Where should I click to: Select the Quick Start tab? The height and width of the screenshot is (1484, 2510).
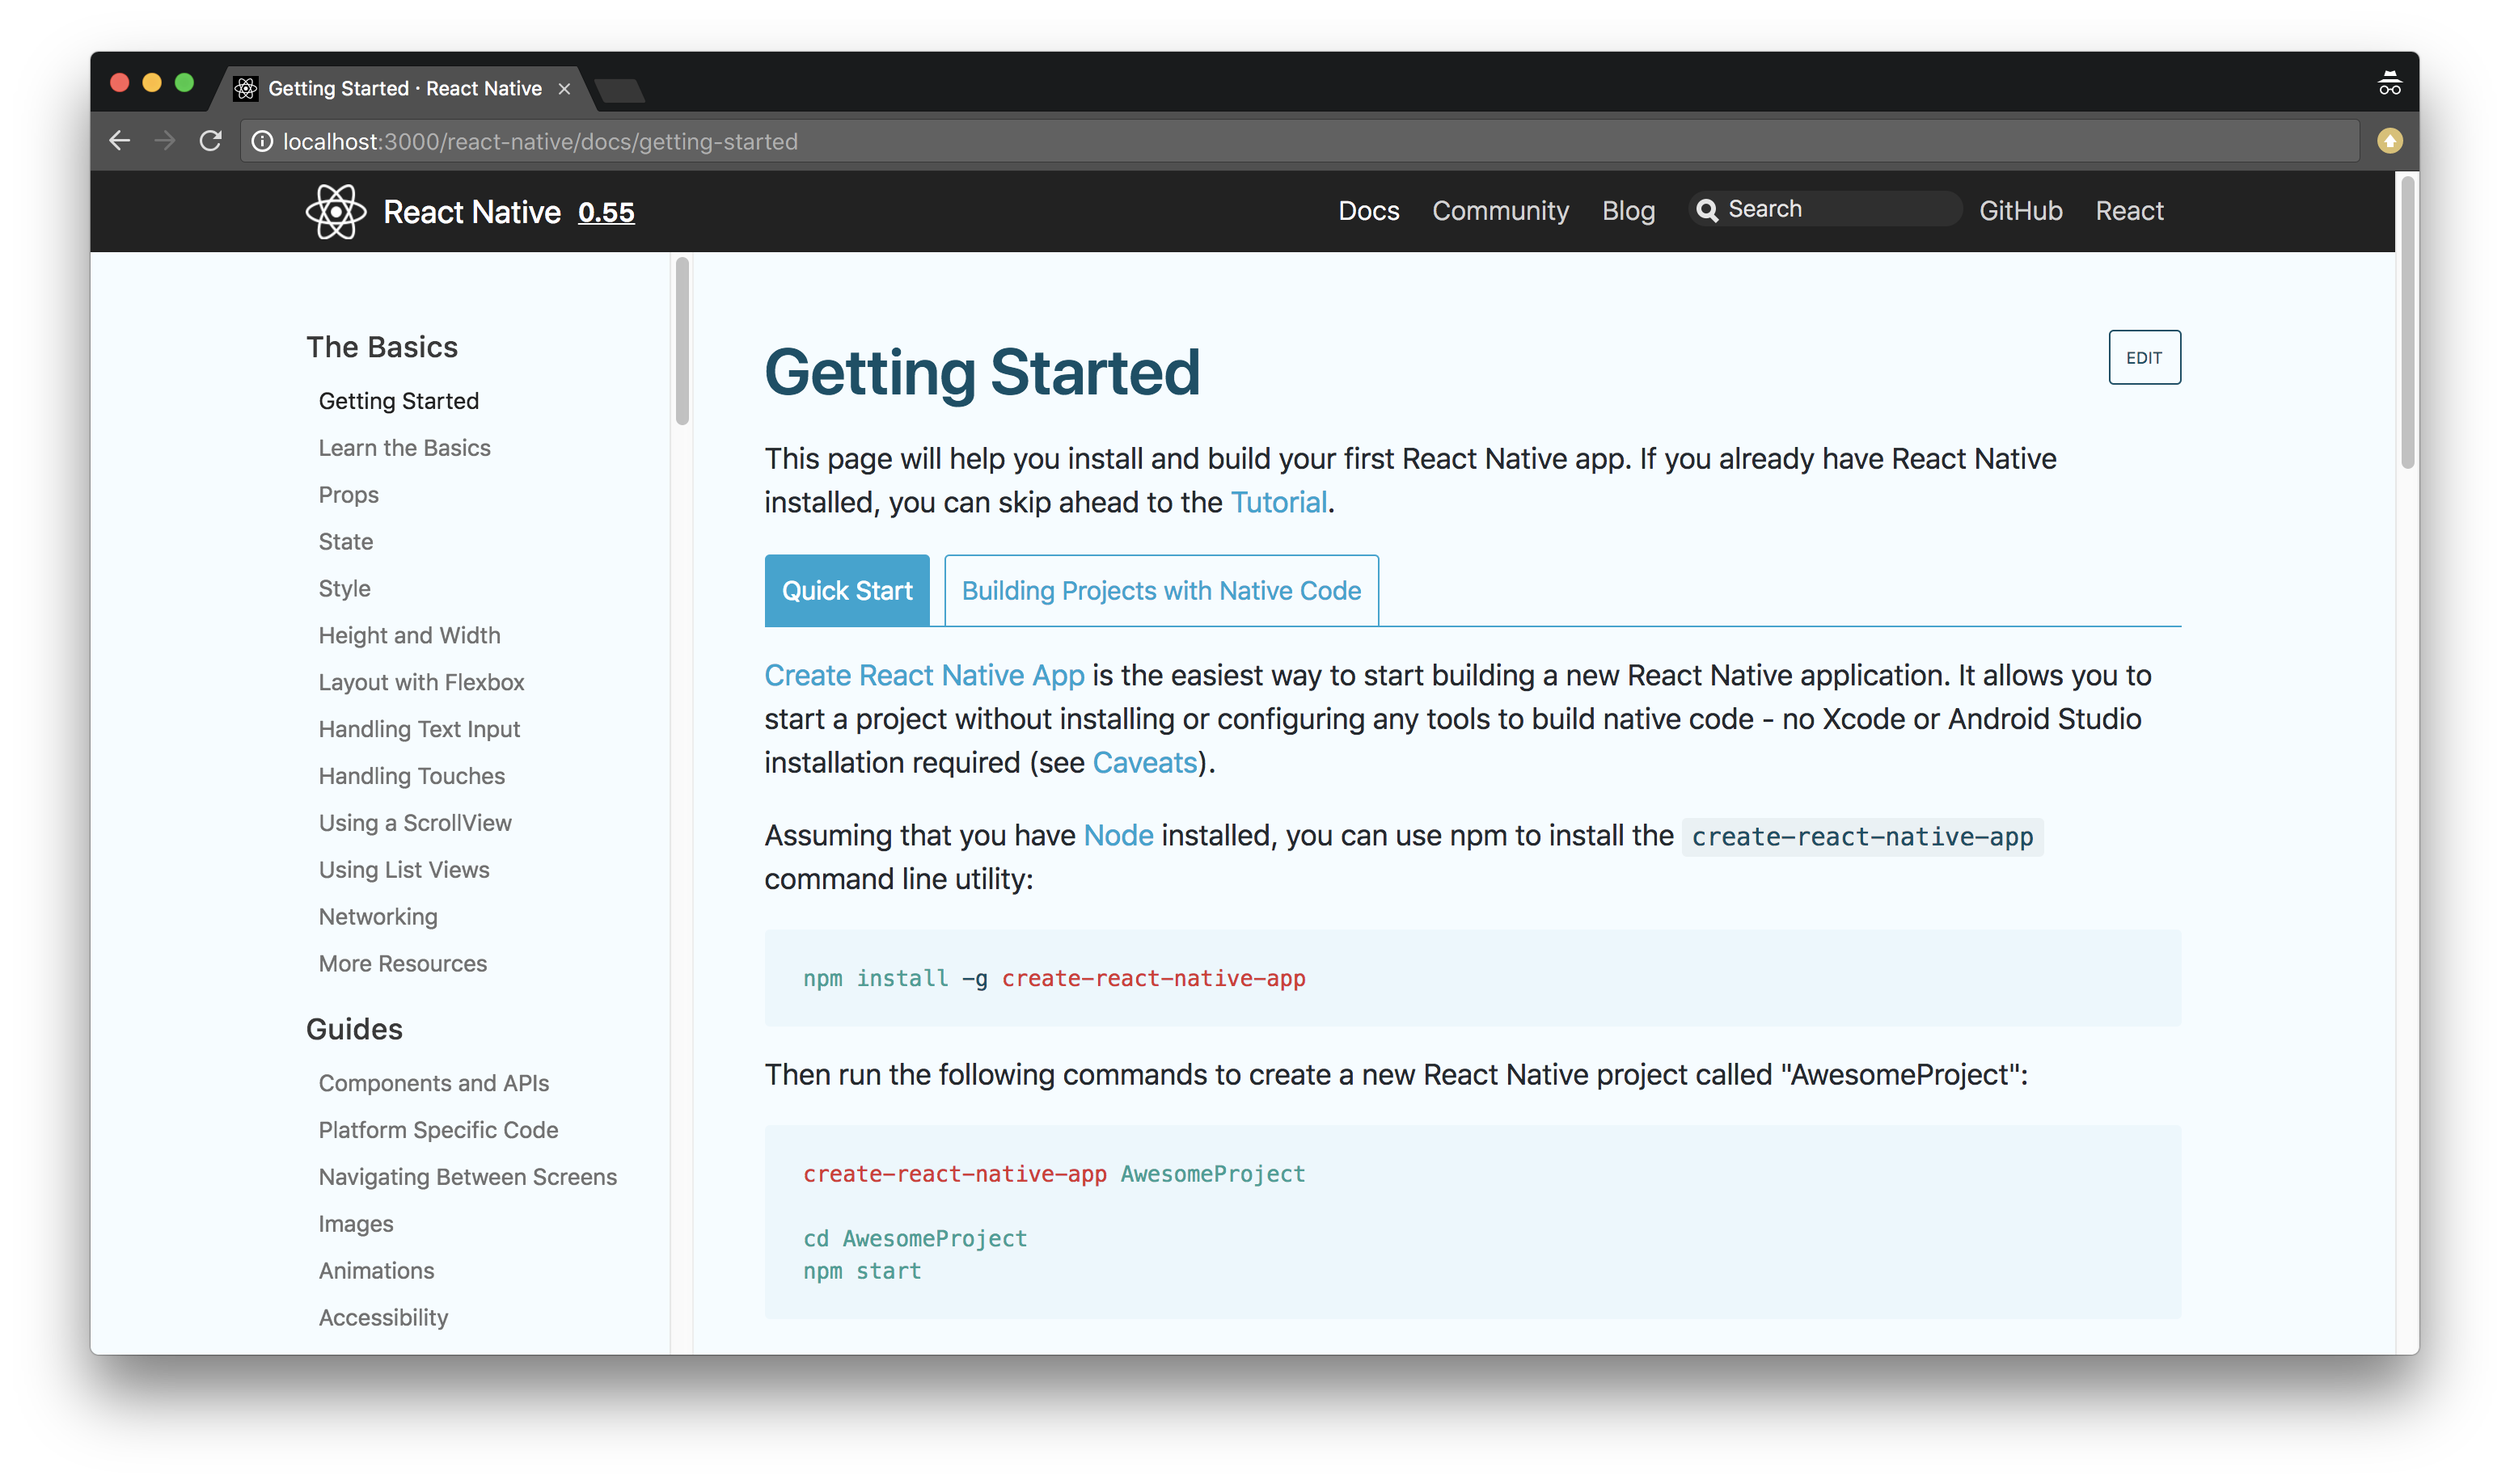847,591
